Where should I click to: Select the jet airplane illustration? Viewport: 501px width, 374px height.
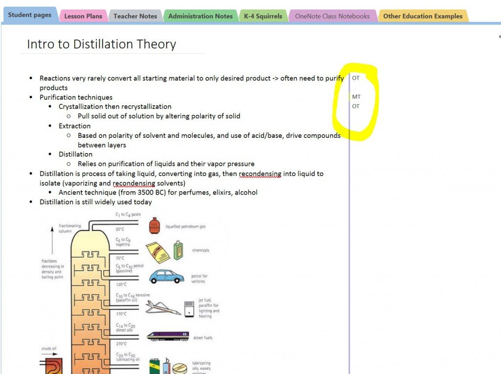[x=163, y=307]
